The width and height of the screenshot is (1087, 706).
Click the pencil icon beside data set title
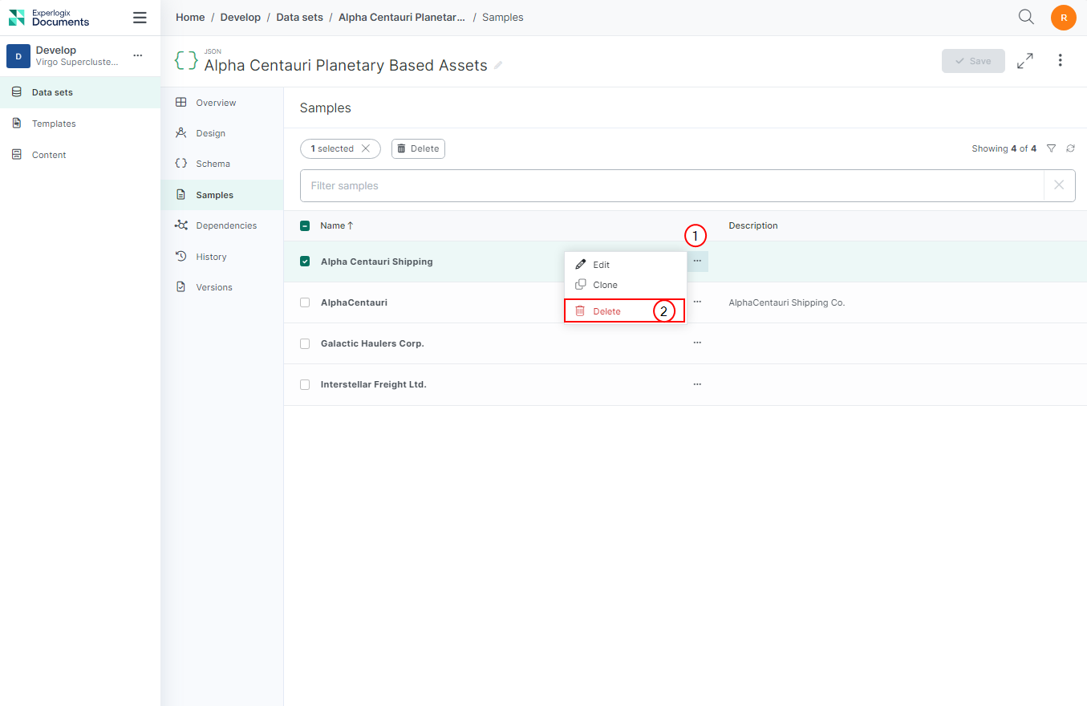pos(498,66)
